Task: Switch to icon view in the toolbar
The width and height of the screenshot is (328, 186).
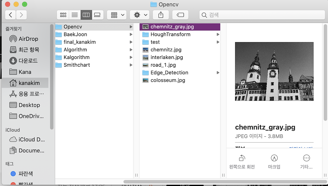Action: pyautogui.click(x=63, y=15)
